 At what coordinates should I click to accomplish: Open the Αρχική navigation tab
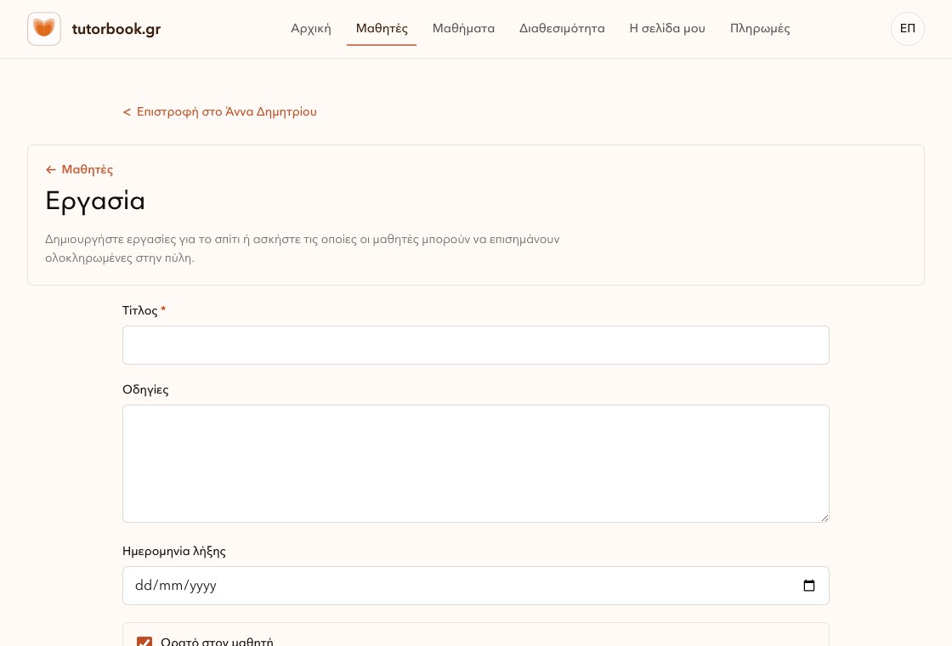click(311, 29)
